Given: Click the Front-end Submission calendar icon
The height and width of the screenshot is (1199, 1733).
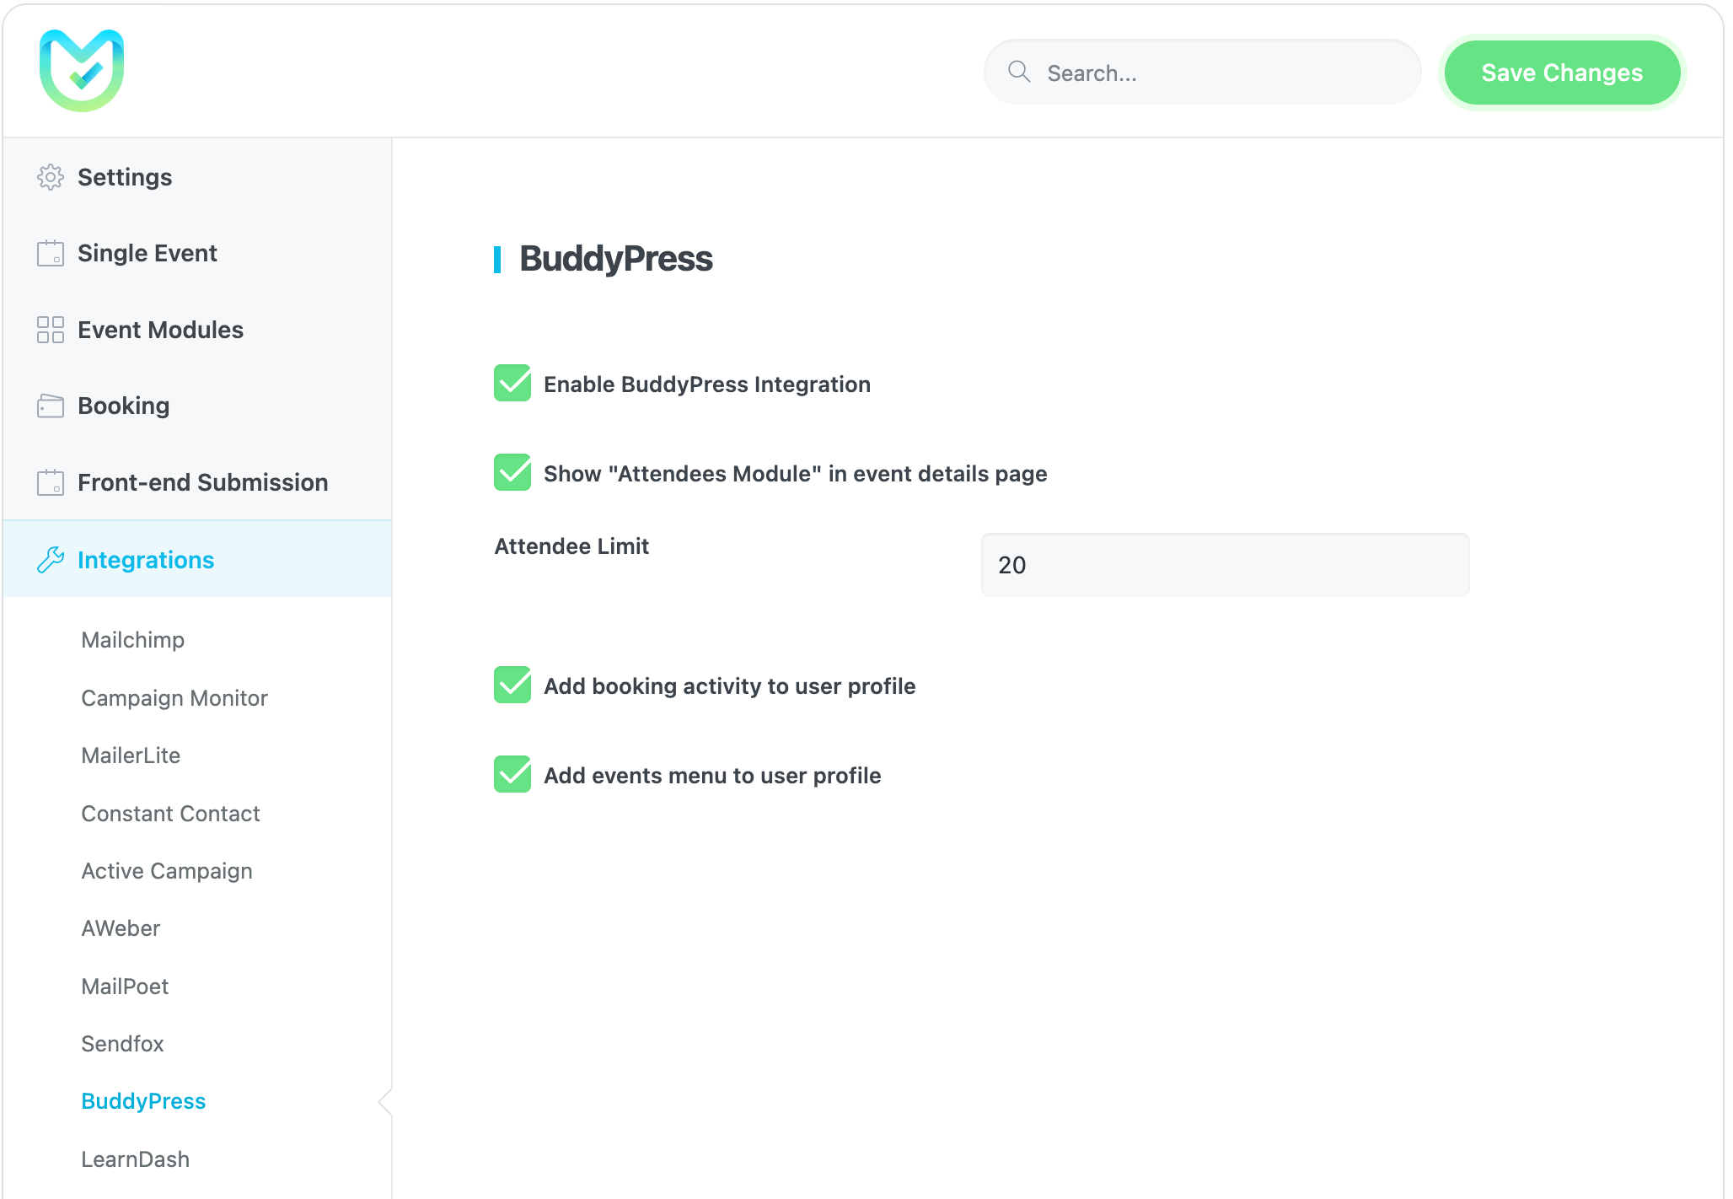Looking at the screenshot, I should (51, 482).
